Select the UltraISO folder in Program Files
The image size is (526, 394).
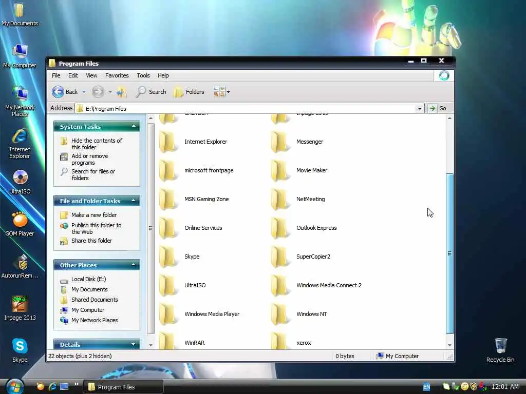pos(182,285)
